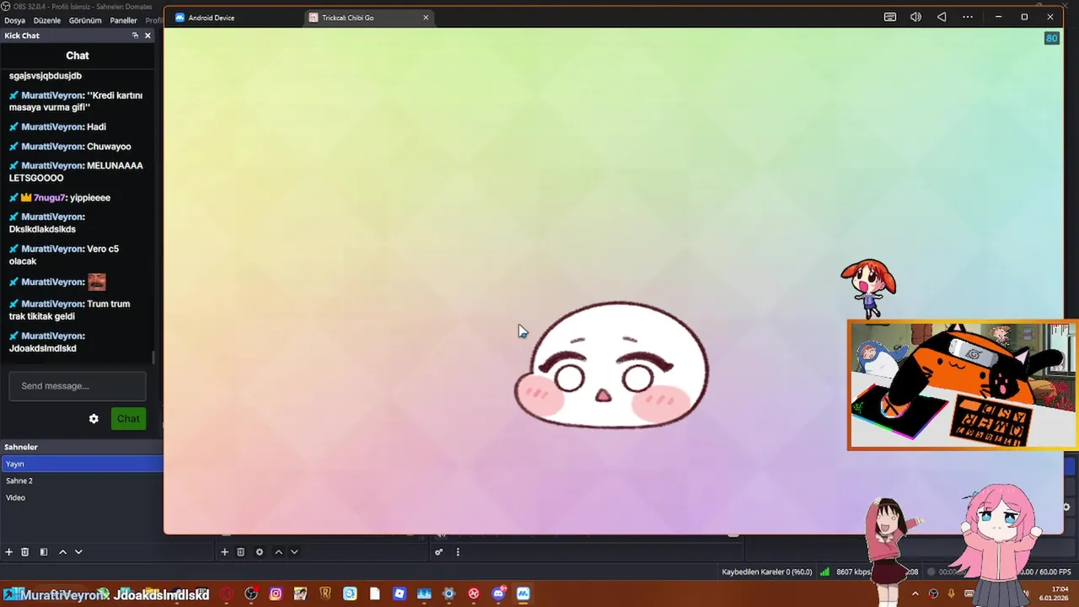Open MuMu emulator taskbar icon
The image size is (1079, 607).
(x=523, y=594)
